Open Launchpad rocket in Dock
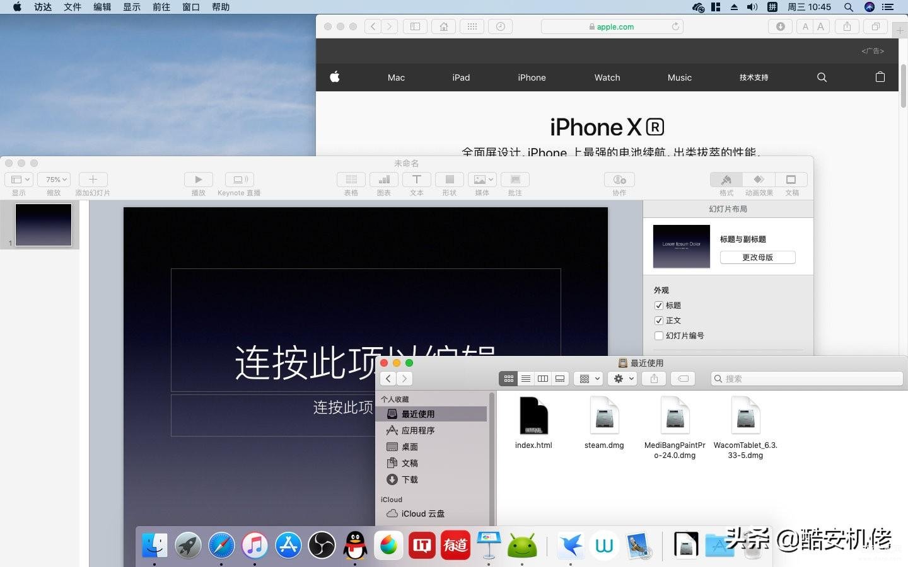 tap(188, 545)
